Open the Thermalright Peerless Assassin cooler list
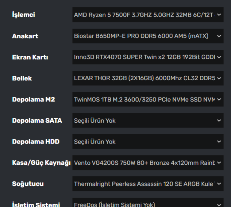This screenshot has height=207, width=231. [x=144, y=184]
